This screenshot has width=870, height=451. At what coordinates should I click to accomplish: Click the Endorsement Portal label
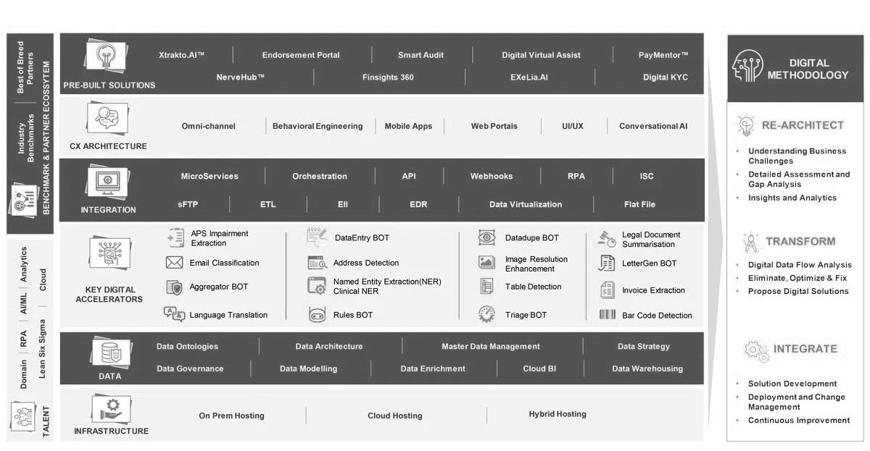301,55
